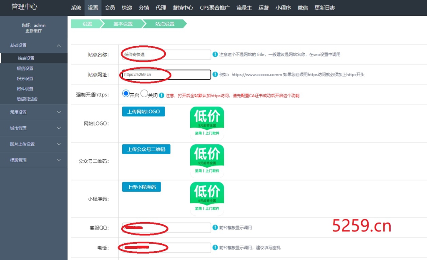Focus the 站点网址 input field
The height and width of the screenshot is (260, 427).
click(166, 74)
